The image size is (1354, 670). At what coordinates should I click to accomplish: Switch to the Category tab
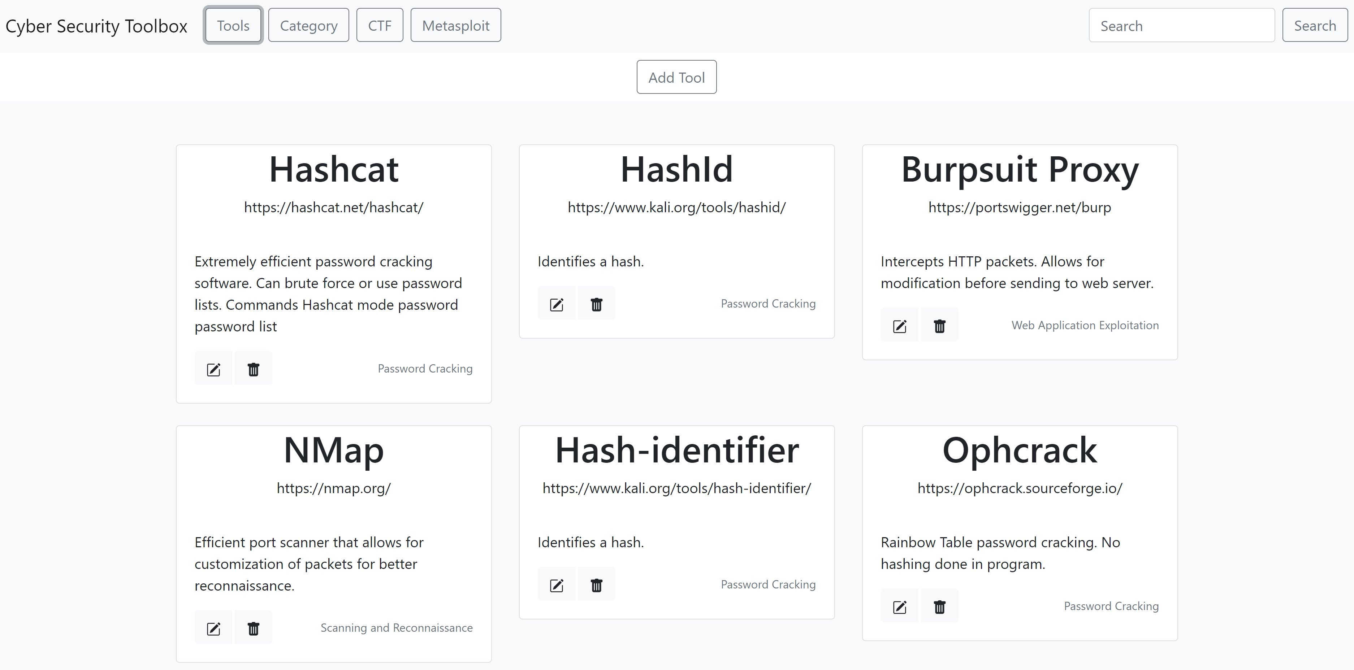pos(308,25)
